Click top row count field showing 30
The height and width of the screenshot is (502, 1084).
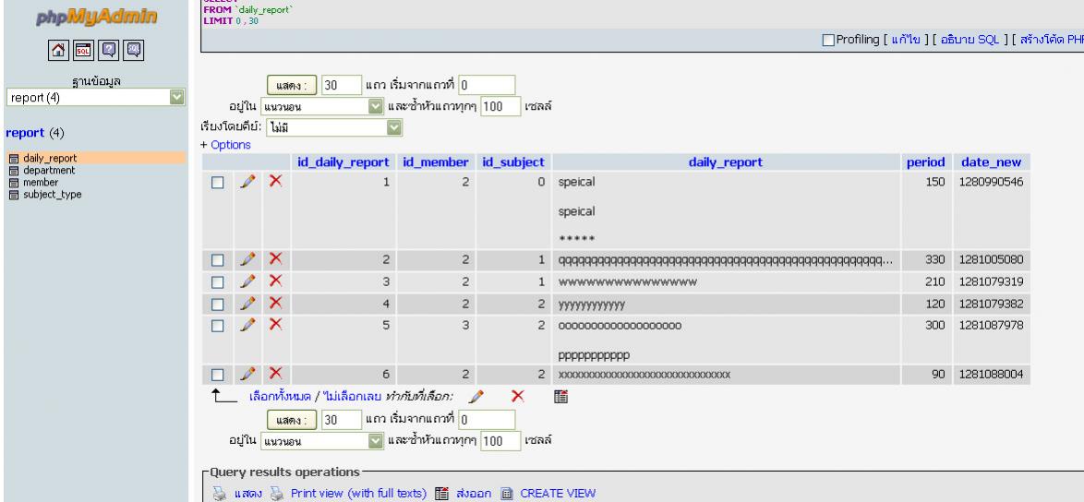[x=343, y=86]
